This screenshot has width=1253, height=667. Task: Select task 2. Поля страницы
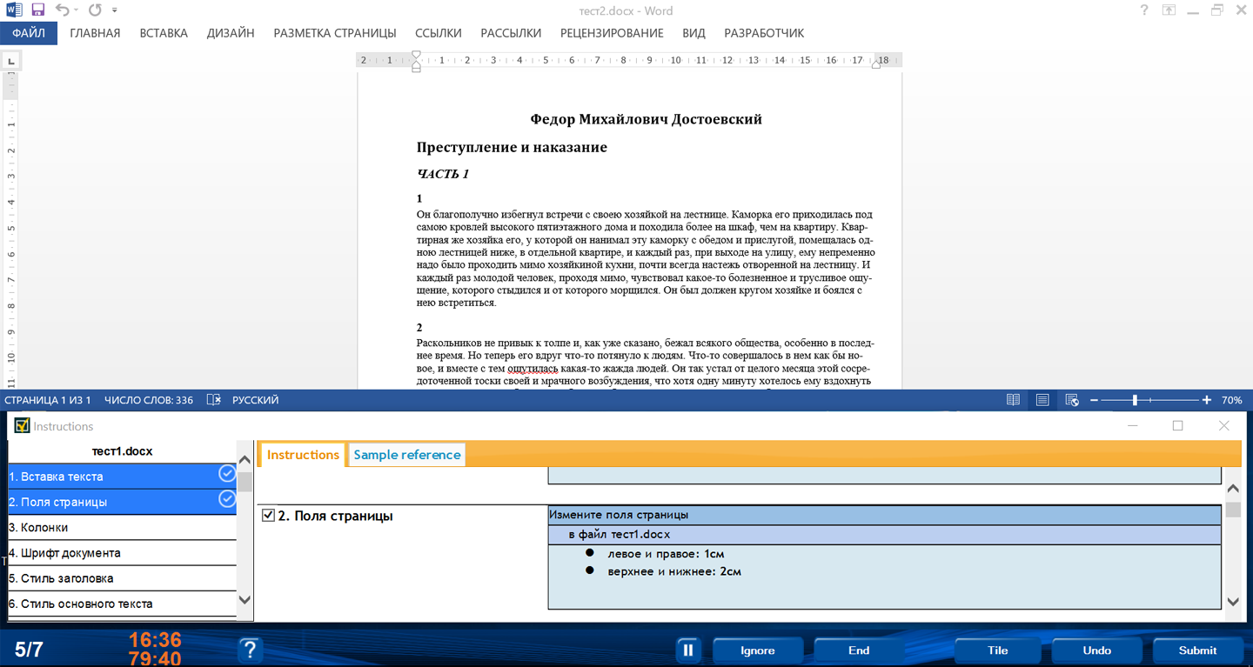pos(122,502)
